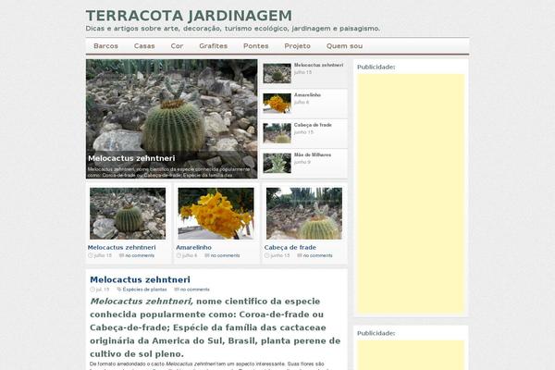This screenshot has height=370, width=555.
Task: Open no comments link under Amarelinho card
Action: (225, 255)
